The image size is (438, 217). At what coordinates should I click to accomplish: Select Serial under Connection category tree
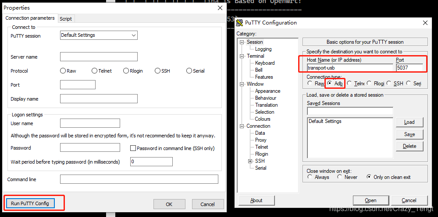[x=260, y=168]
